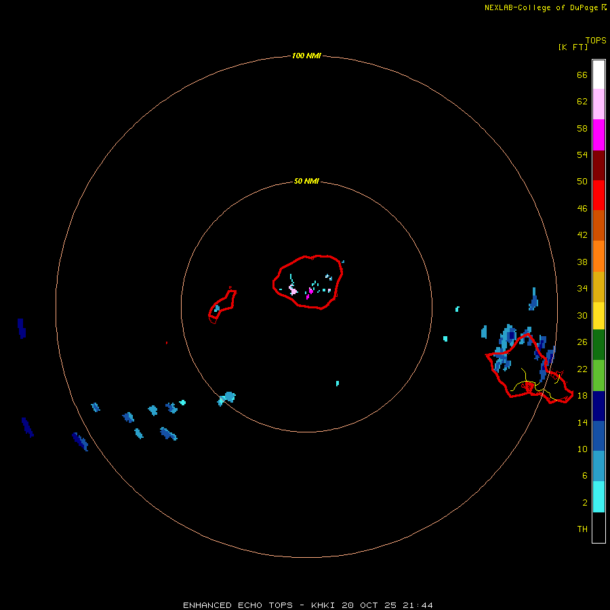Select the light pink legend swatch
610x610 pixels.
598,104
